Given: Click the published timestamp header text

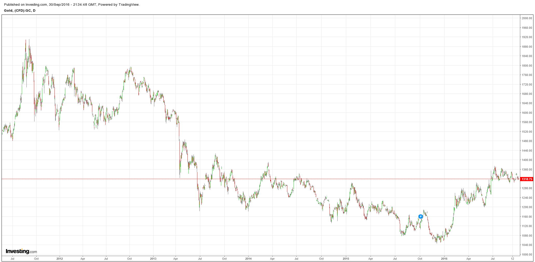Looking at the screenshot, I should [72, 4].
